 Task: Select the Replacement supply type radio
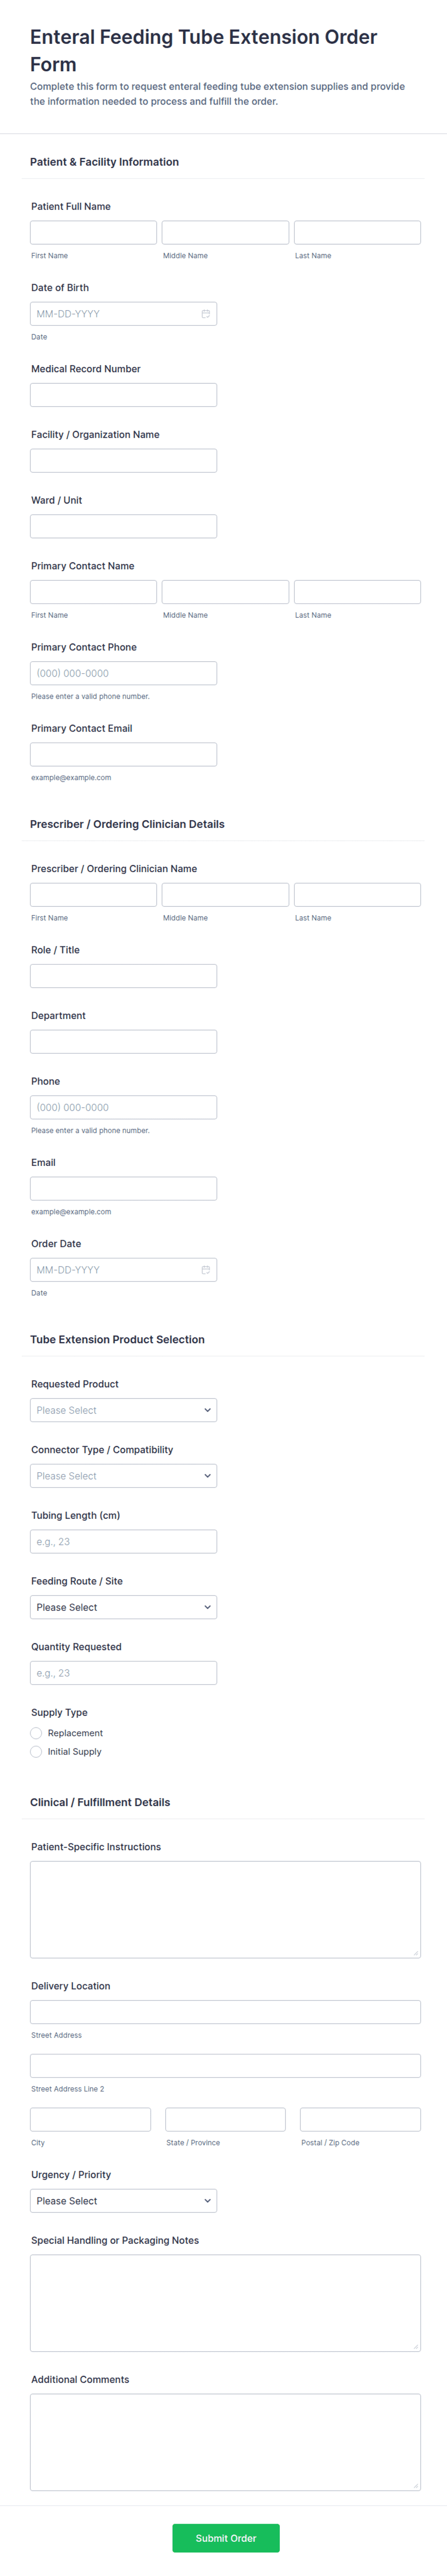point(36,1733)
